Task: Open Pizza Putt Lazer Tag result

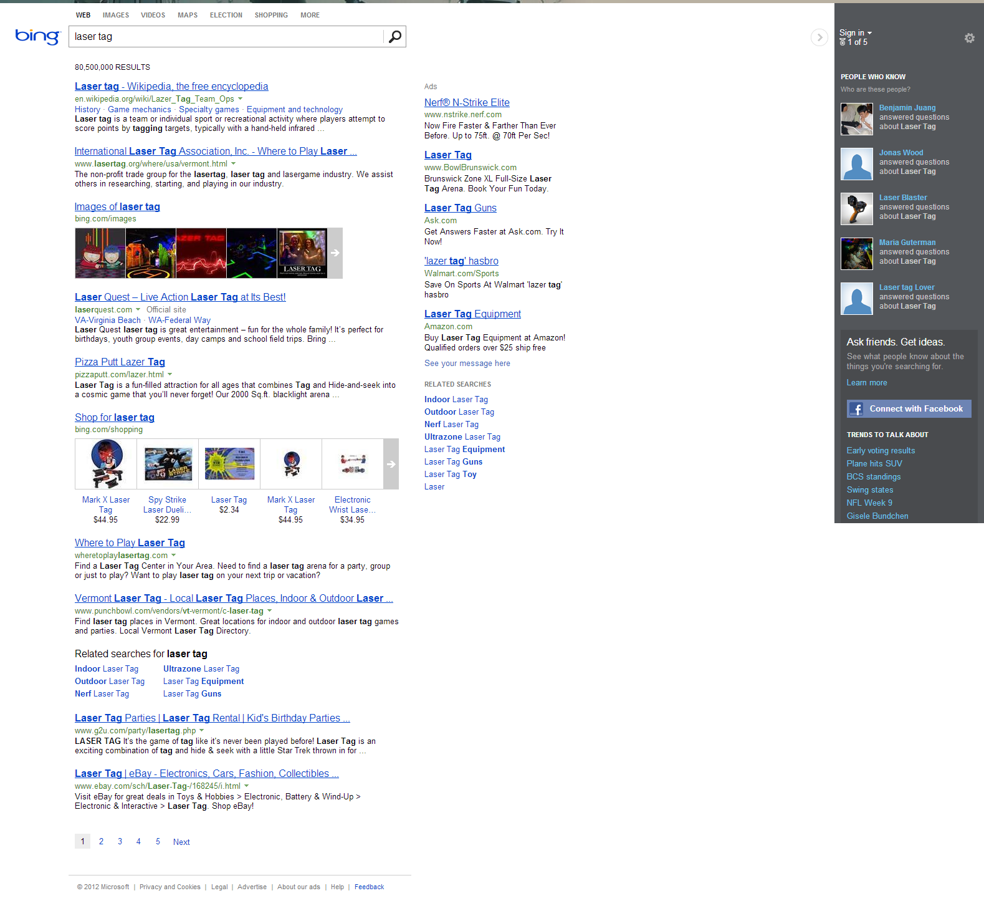Action: (120, 362)
